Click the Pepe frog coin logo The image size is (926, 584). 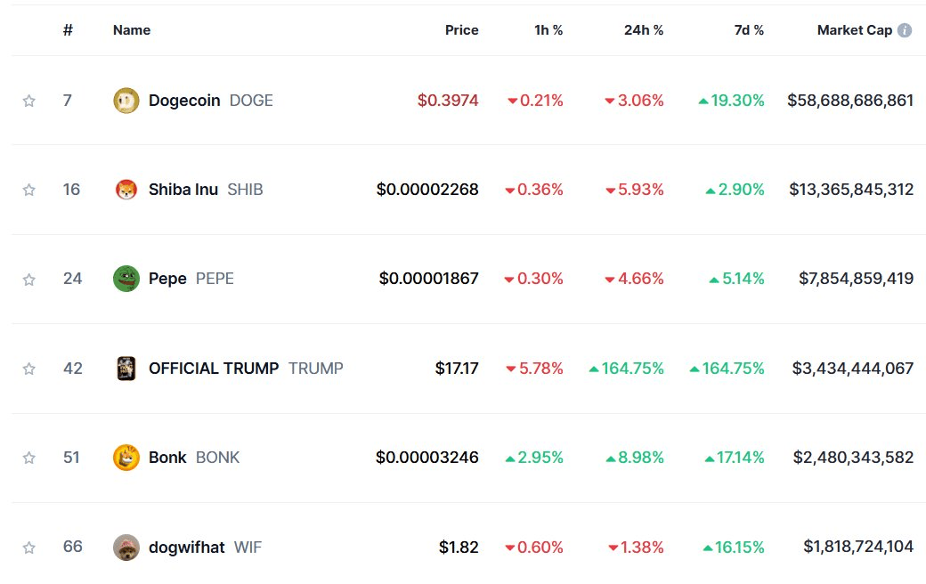[126, 279]
